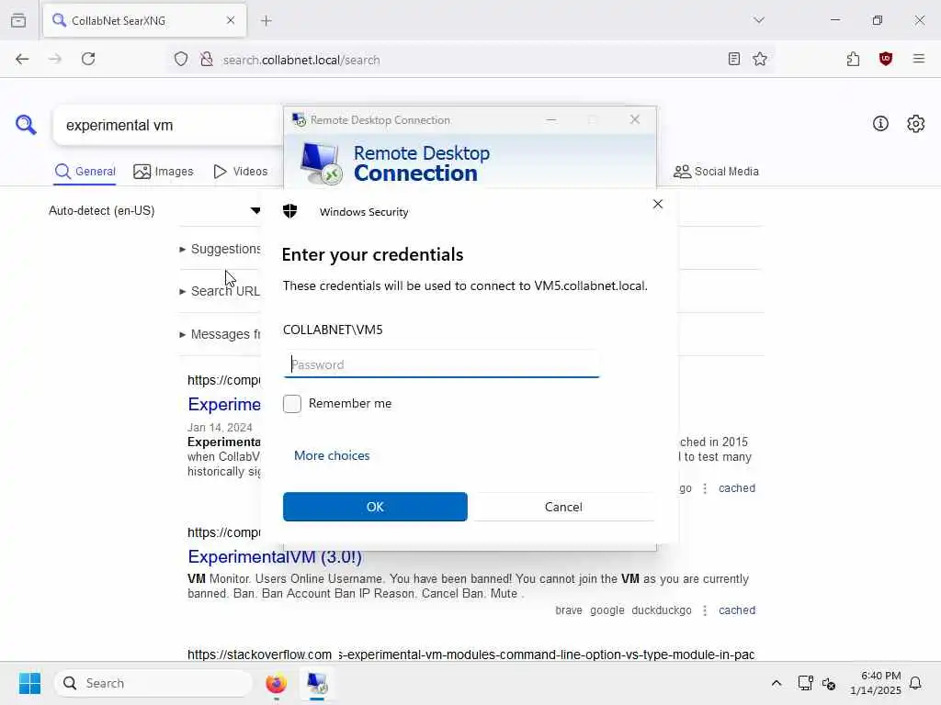Screen dimensions: 941x705
Task: Confirm credentials with OK
Action: 375,507
